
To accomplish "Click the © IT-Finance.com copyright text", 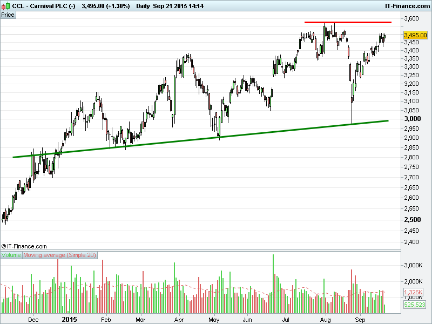I will pyautogui.click(x=24, y=246).
